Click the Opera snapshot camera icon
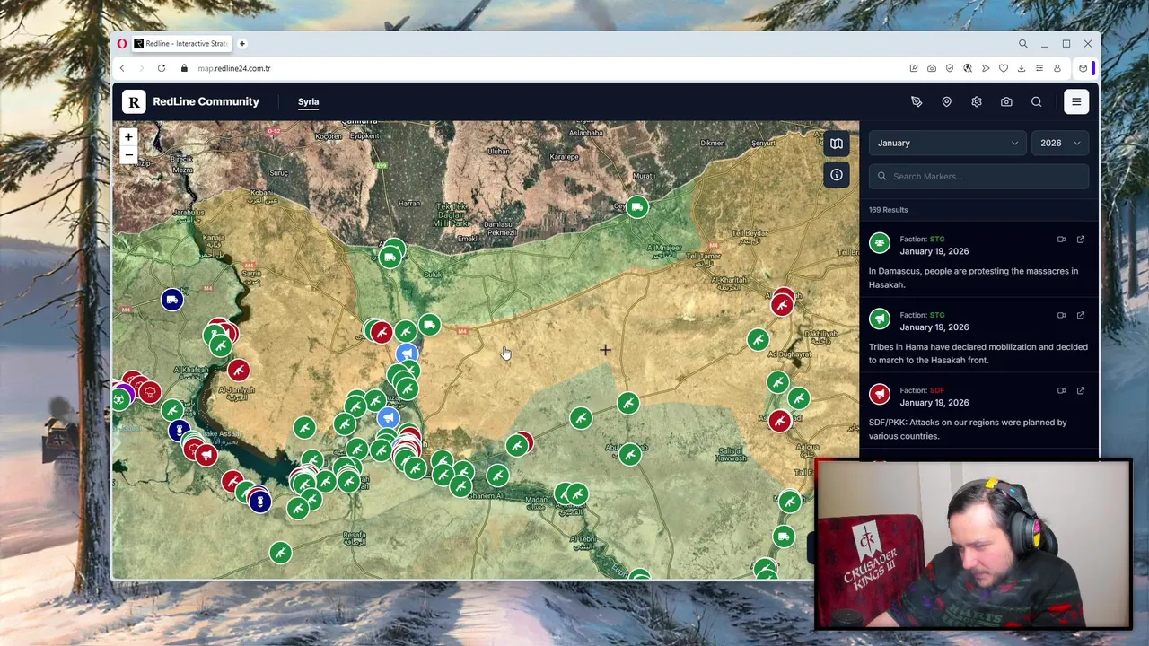 (932, 68)
